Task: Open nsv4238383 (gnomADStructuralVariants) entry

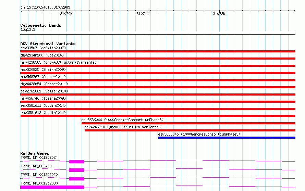Action: (59, 62)
